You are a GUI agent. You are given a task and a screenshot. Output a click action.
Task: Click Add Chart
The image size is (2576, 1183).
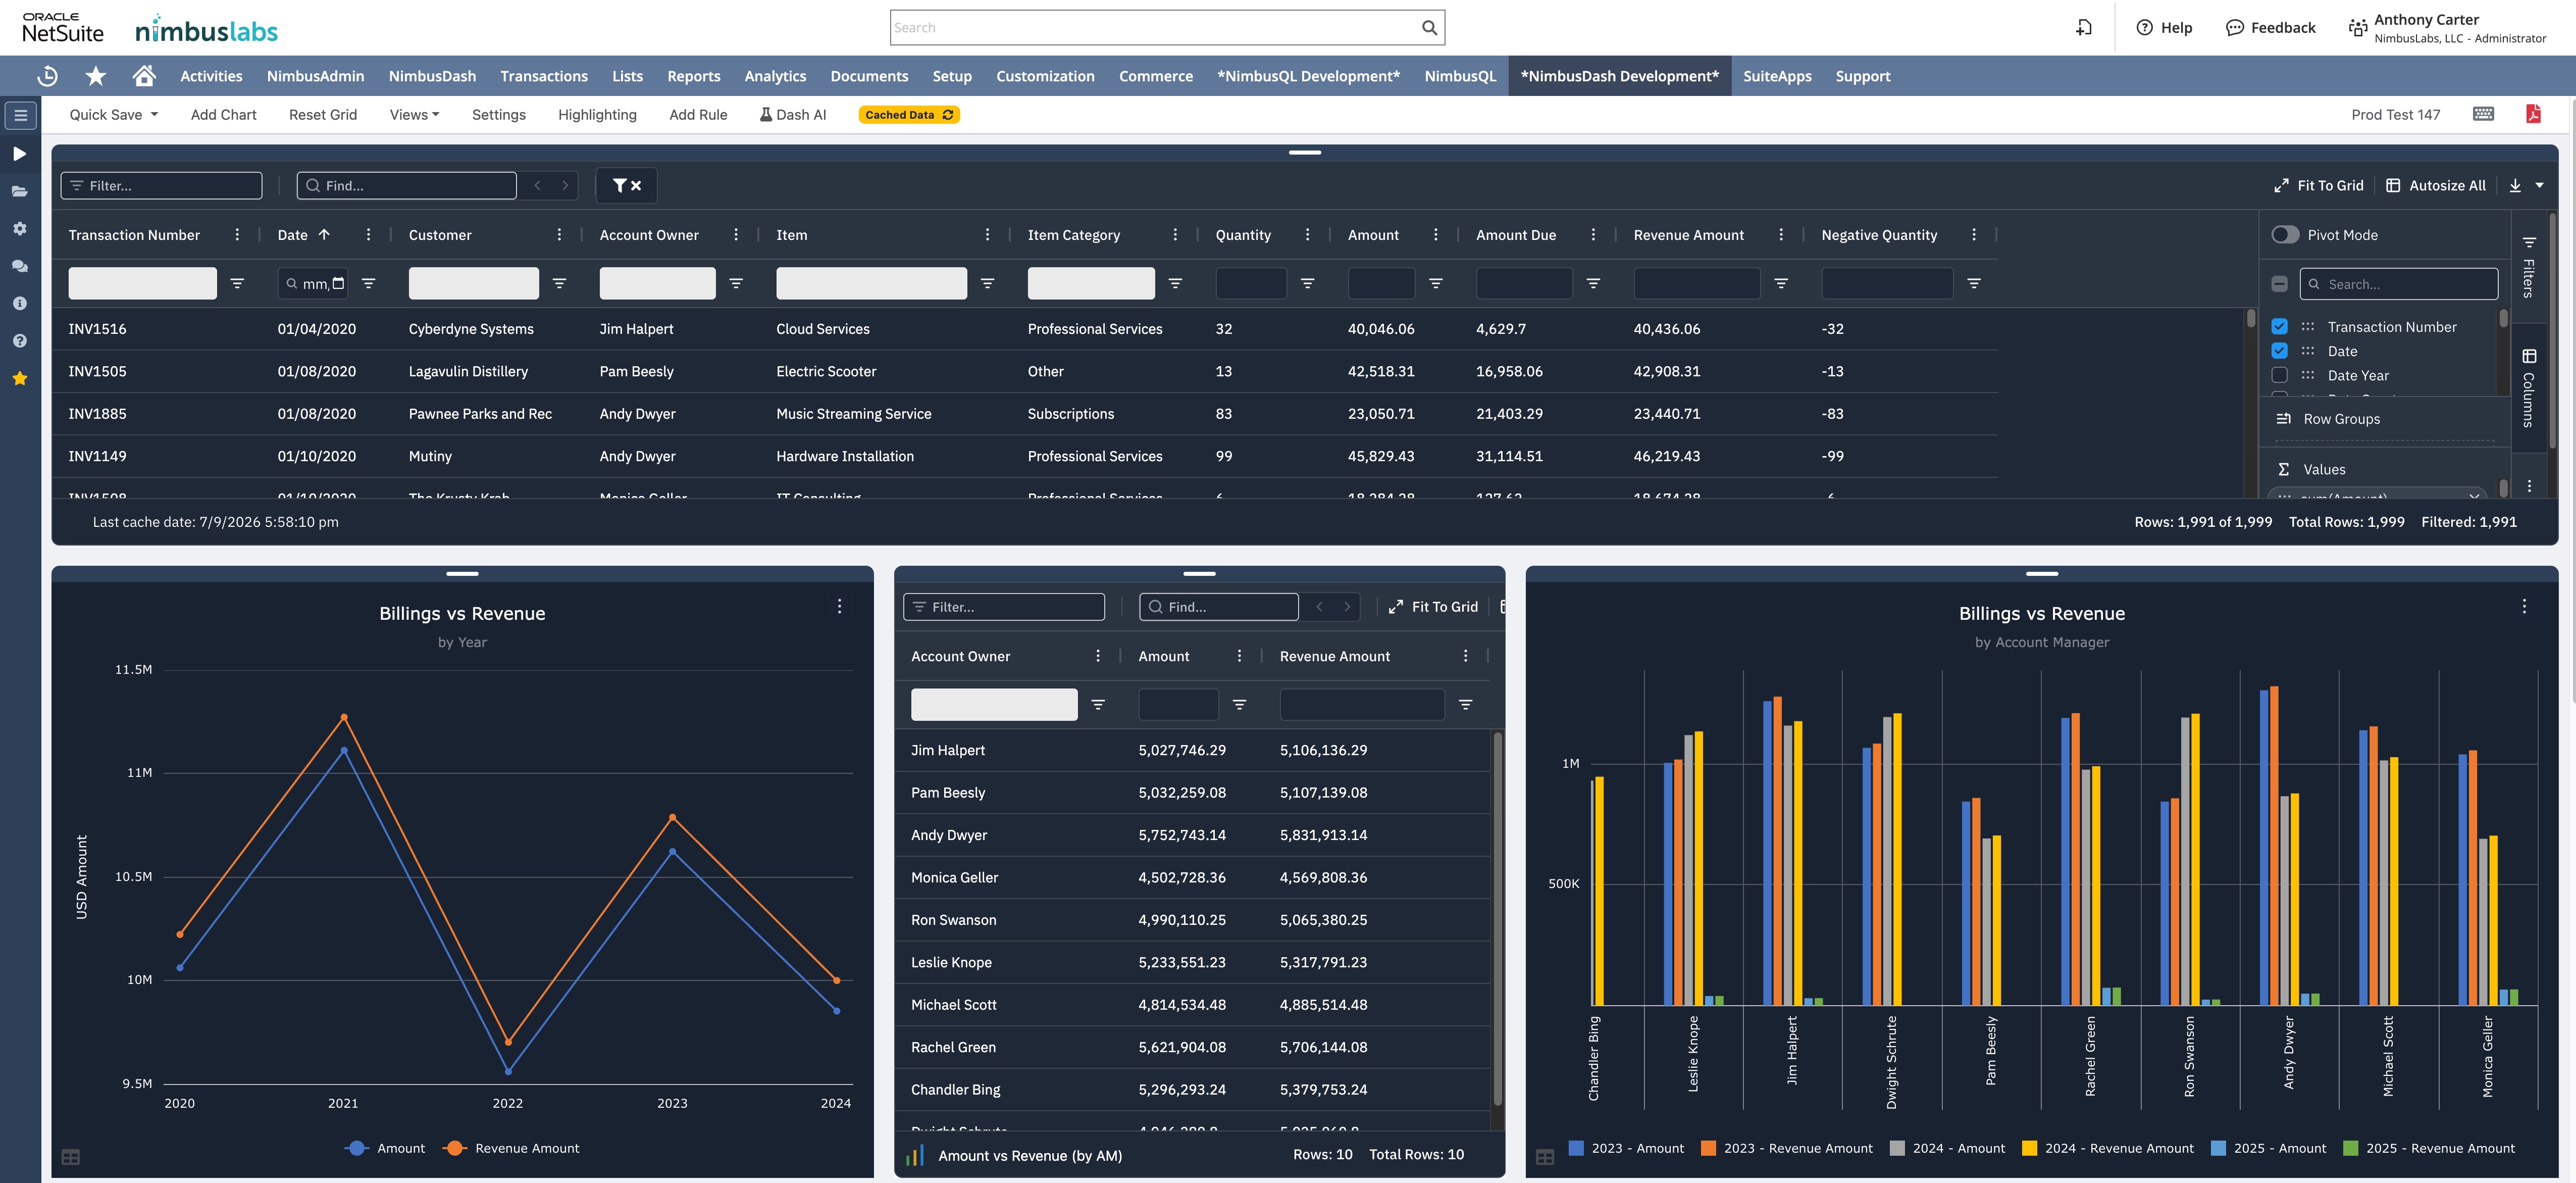(223, 114)
